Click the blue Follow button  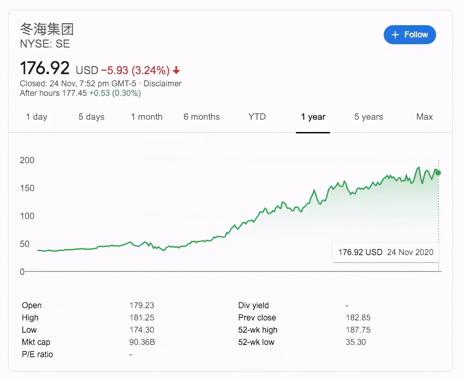coord(410,35)
